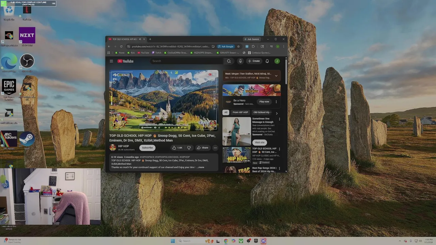
Task: Open the Home bookmark
Action: [x=120, y=53]
